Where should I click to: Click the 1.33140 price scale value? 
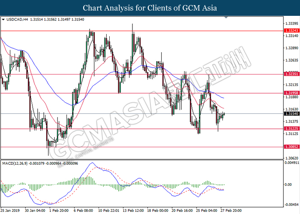click(x=292, y=36)
